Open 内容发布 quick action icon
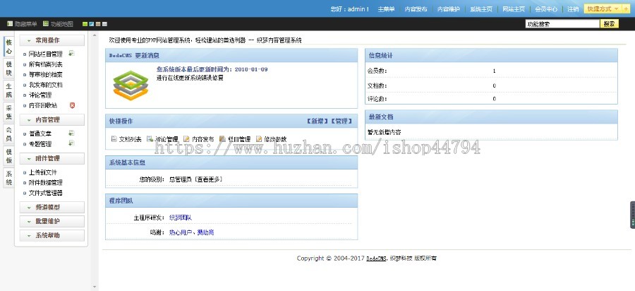 coord(186,138)
